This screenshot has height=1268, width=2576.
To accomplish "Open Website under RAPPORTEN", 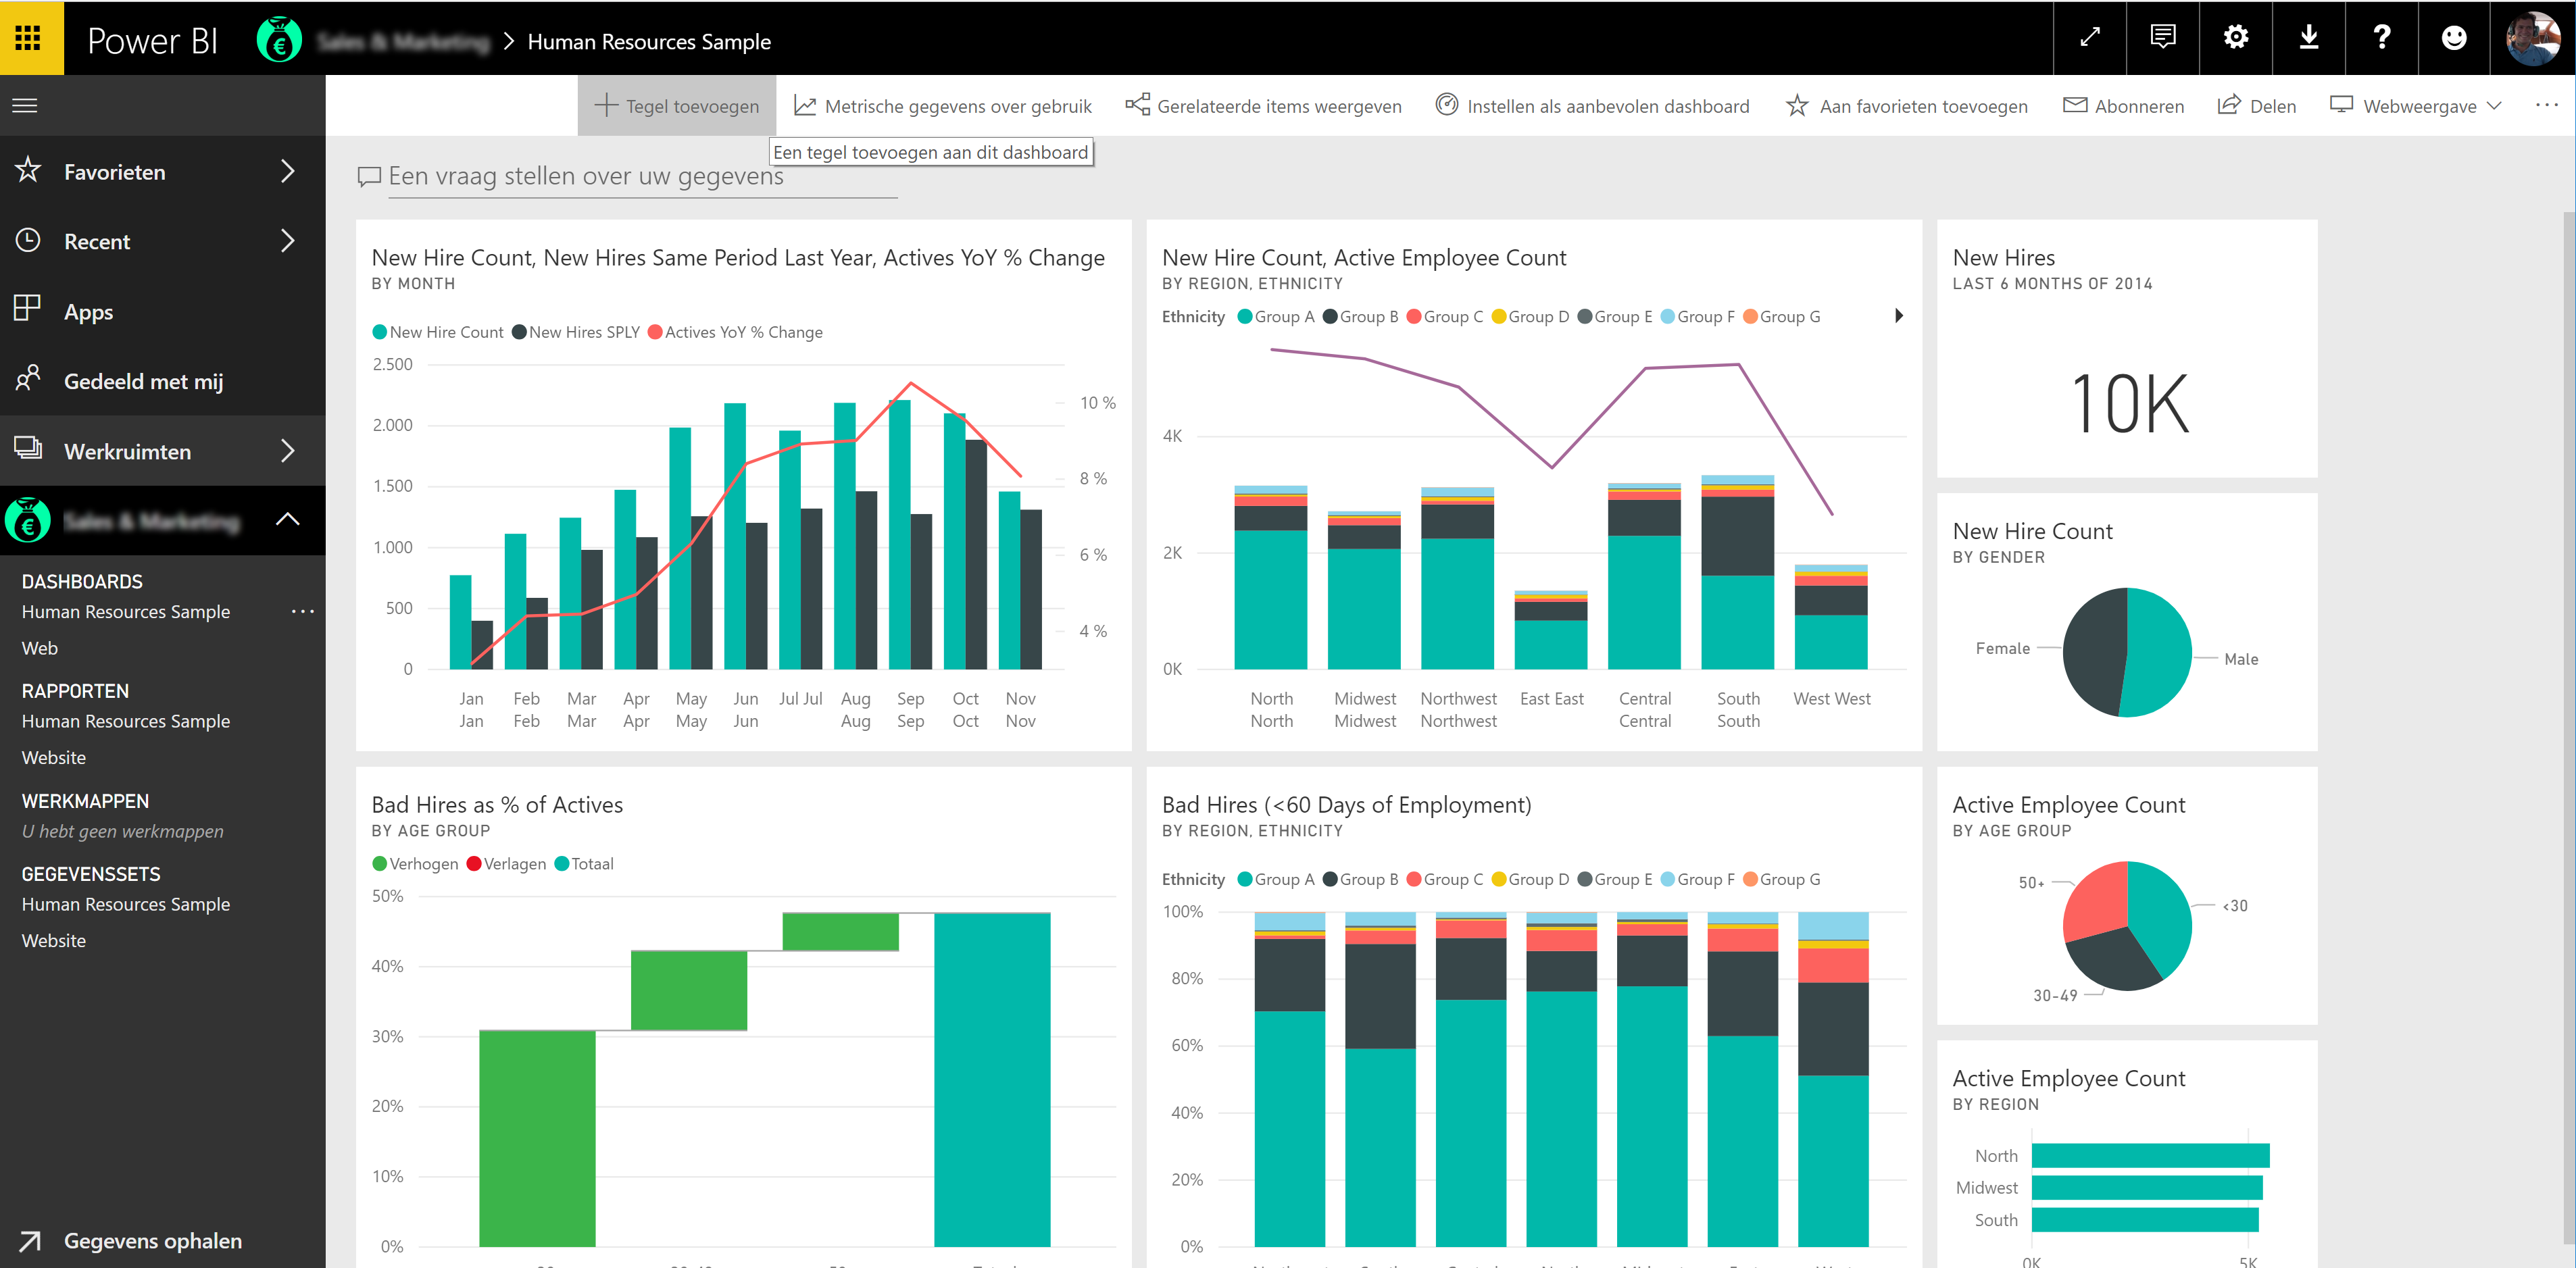I will coord(54,758).
